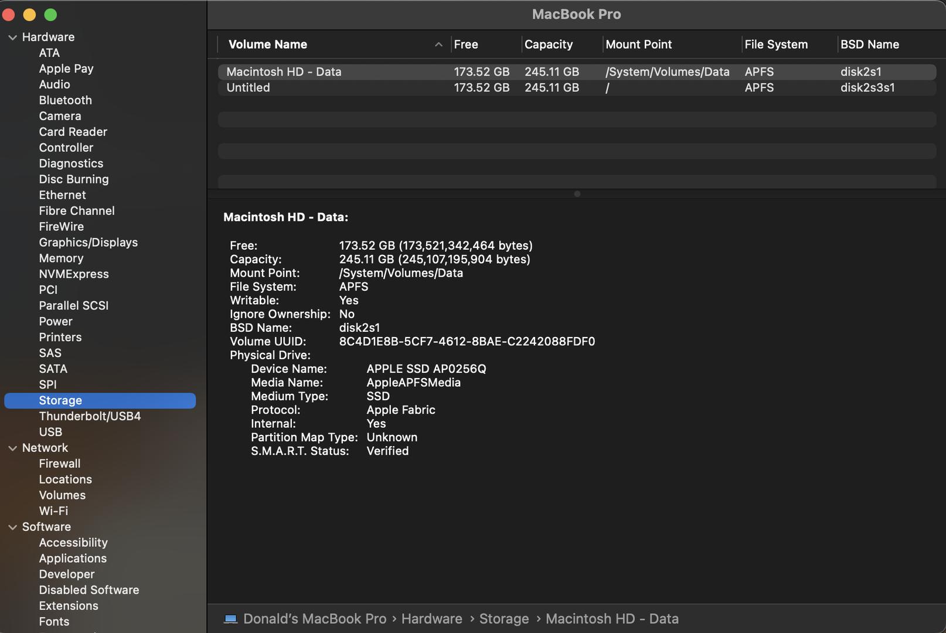The width and height of the screenshot is (946, 633).
Task: Select Fibre Channel in the sidebar
Action: [77, 211]
